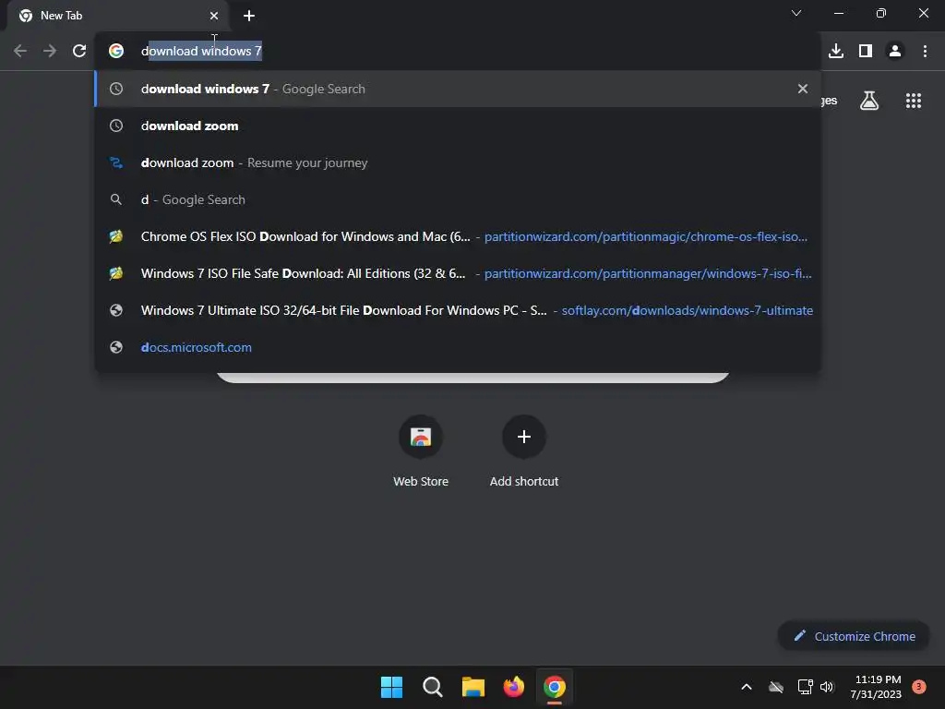Open notifications badge in taskbar
945x709 pixels.
click(x=918, y=686)
